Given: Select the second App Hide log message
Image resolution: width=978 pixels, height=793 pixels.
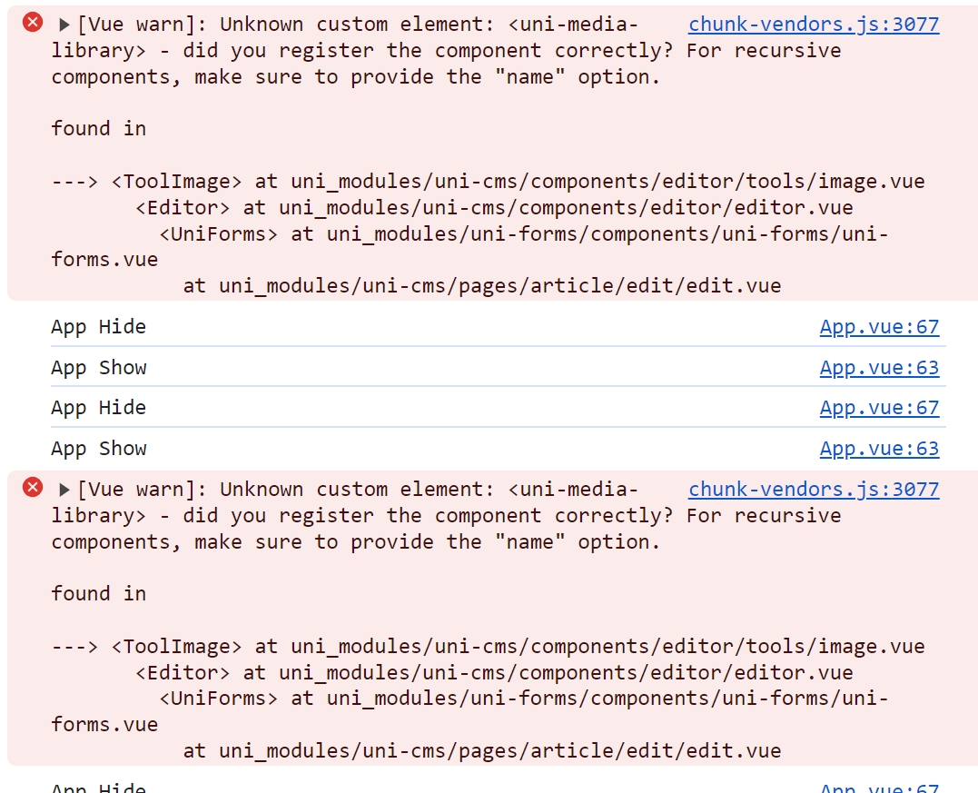Looking at the screenshot, I should click(x=98, y=408).
